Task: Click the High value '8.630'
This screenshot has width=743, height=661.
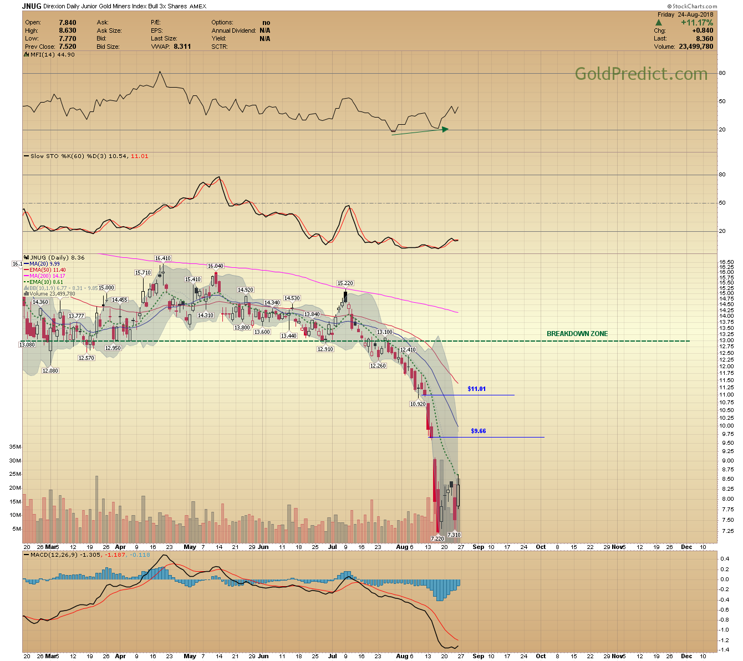Action: tap(68, 30)
